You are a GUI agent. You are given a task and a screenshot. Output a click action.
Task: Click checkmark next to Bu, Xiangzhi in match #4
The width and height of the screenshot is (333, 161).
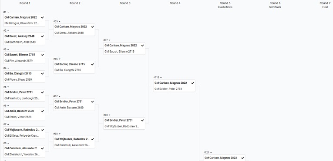tap(43, 73)
